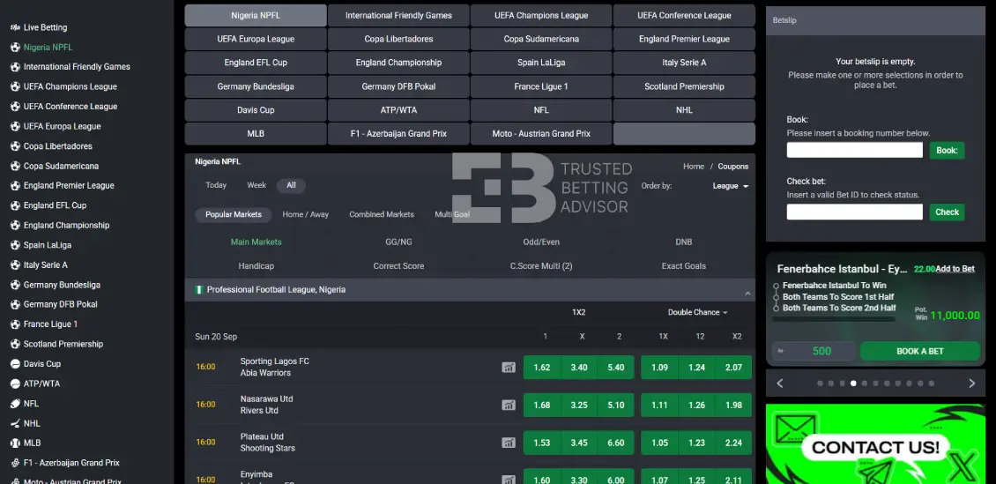Click the stake amount field showing 500
996x484 pixels.
coord(814,351)
